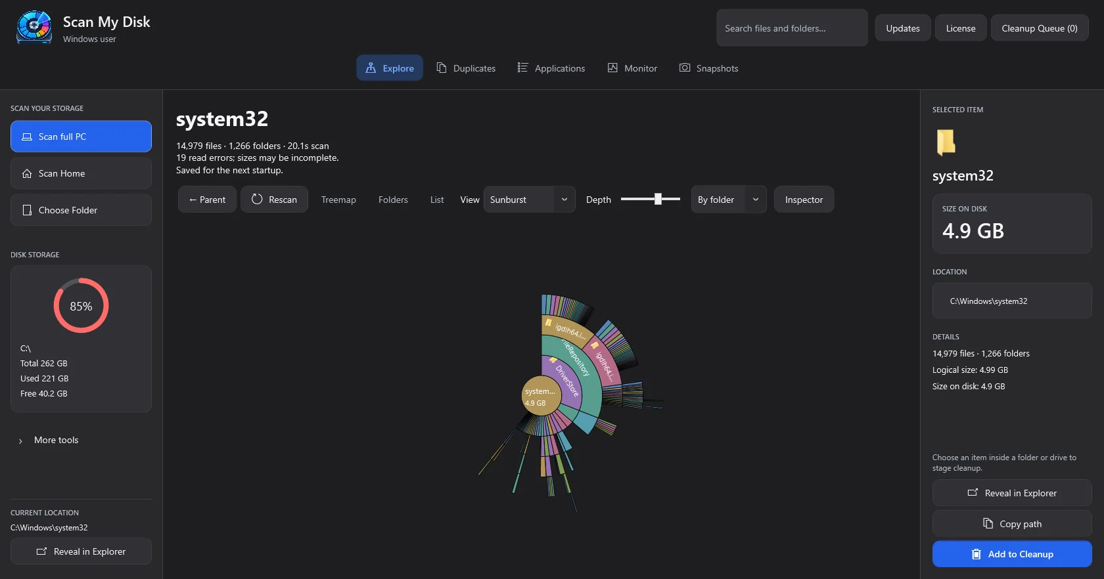Click the folder icon in Choose Folder
Screen dimensions: 1104x579
[x=27, y=210]
